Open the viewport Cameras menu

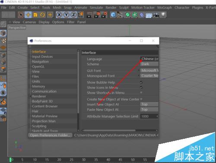tap(29, 22)
